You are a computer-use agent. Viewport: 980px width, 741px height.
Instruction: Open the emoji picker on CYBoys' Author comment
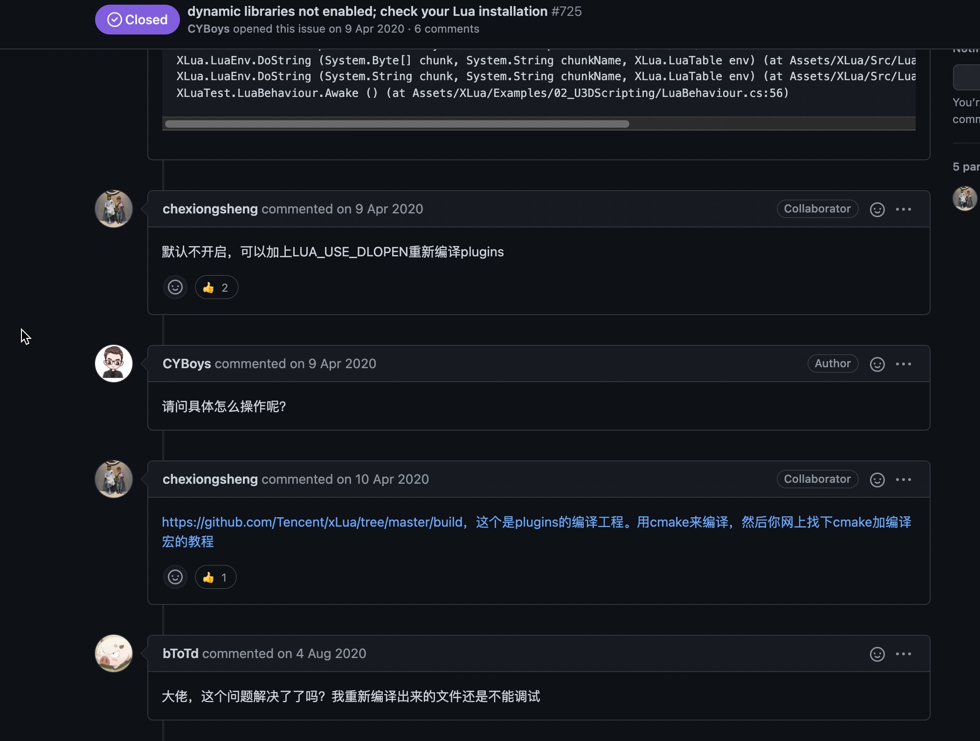tap(877, 364)
